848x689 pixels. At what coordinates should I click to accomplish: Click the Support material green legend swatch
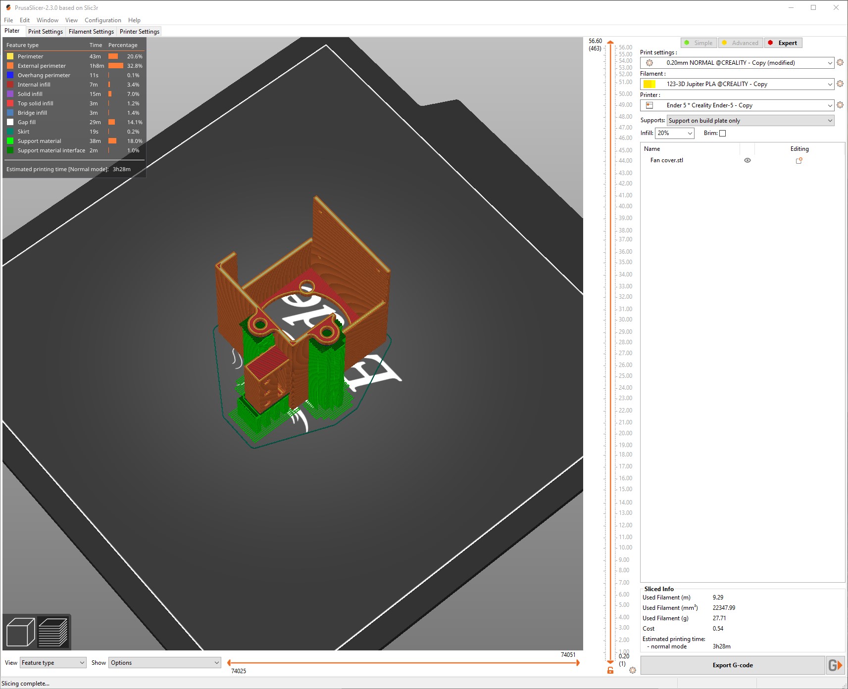[x=10, y=141]
